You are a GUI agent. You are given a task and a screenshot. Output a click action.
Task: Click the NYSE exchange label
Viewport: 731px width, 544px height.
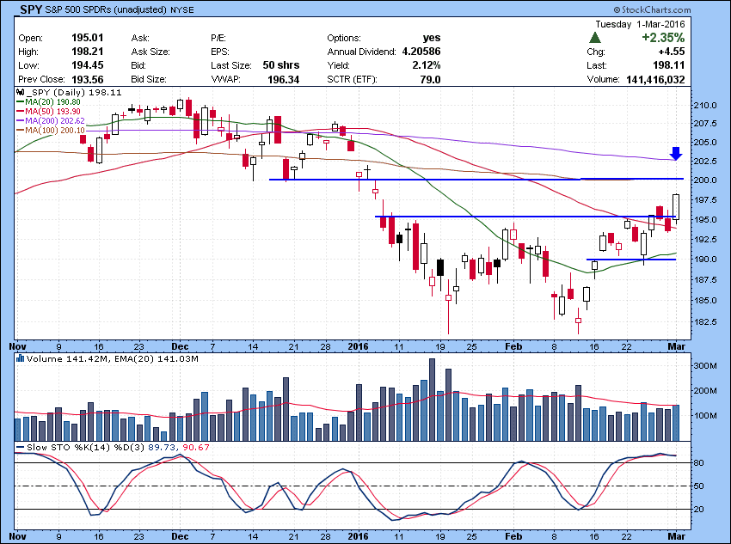coord(182,9)
